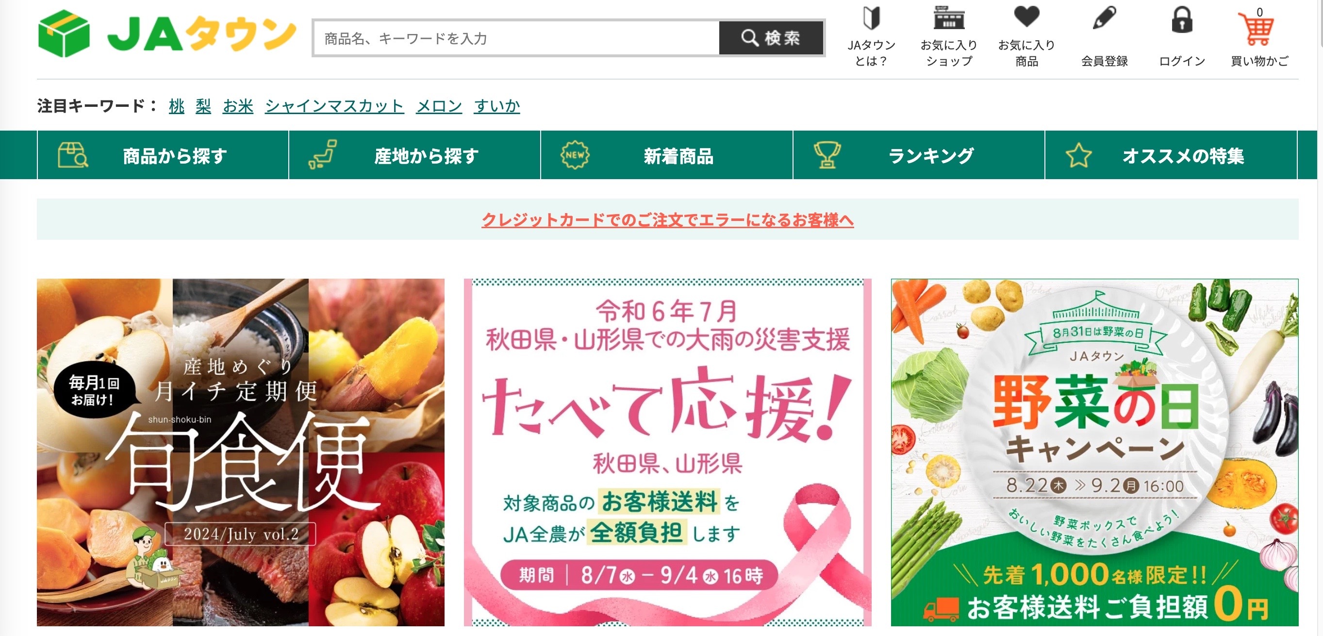Click the 会員登録 pencil icon
This screenshot has width=1323, height=636.
tap(1104, 18)
